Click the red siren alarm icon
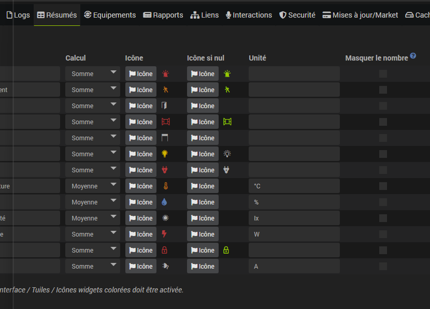Viewport: 430px width, 309px height. click(165, 74)
